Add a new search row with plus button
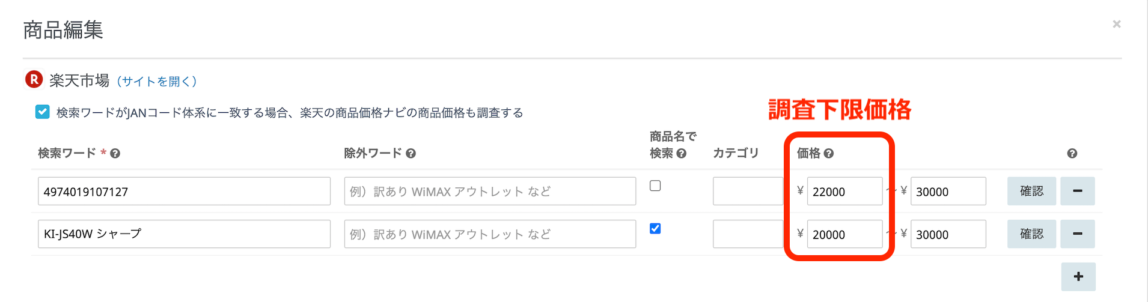The height and width of the screenshot is (302, 1148). (1078, 276)
